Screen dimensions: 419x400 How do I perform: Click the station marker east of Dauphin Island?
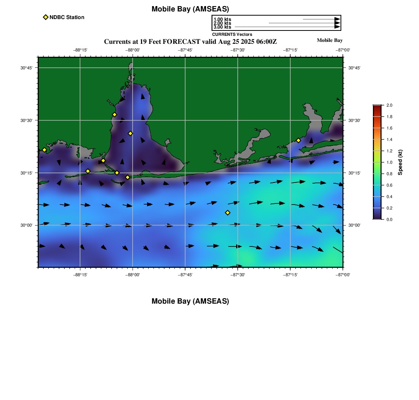[x=117, y=173]
